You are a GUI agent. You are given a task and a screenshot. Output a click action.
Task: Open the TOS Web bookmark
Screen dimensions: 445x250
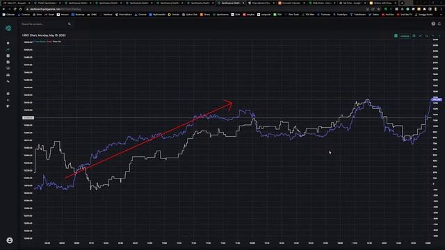point(308,15)
